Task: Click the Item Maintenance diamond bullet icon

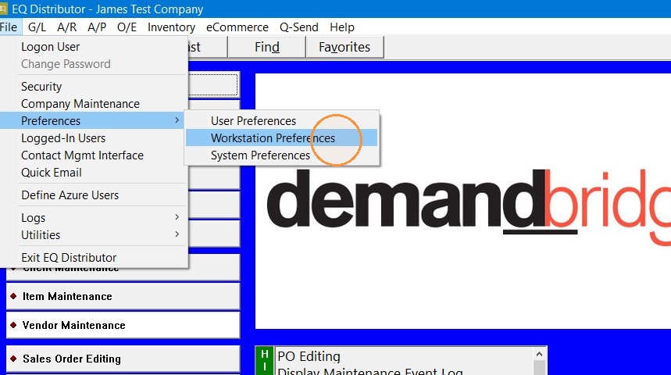Action: 14,296
